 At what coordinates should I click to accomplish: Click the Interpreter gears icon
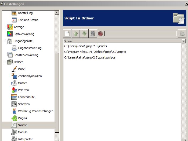point(14,139)
